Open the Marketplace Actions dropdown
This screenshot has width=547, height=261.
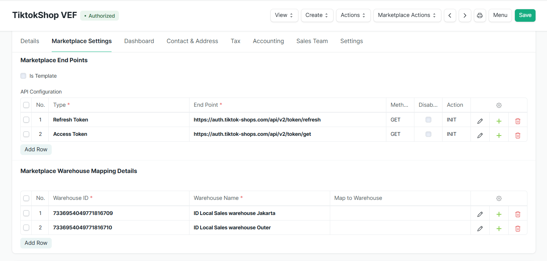pyautogui.click(x=407, y=15)
